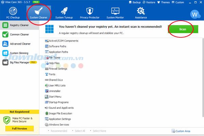Upgrade via Full Version button

(19, 129)
